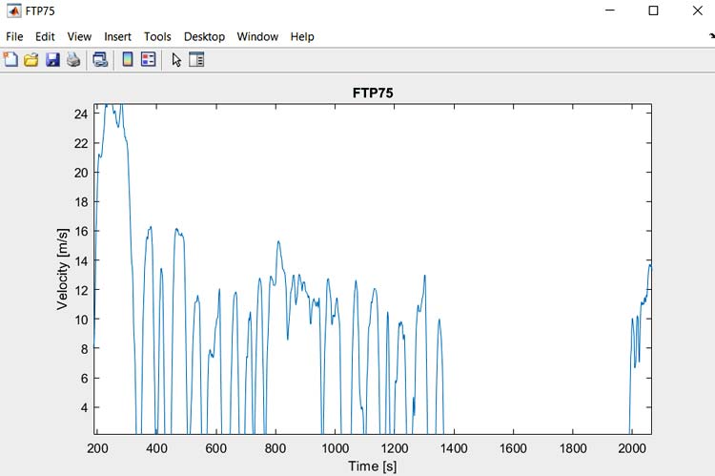
Task: Select the blue velocity curve peak near 800 s
Action: pos(278,242)
